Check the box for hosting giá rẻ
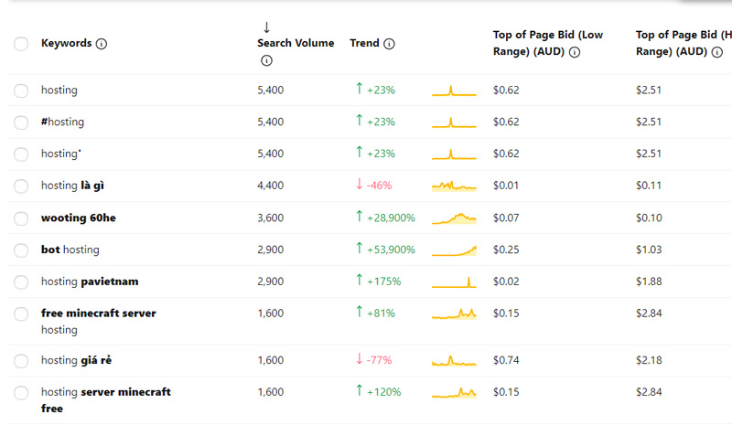 pos(21,360)
